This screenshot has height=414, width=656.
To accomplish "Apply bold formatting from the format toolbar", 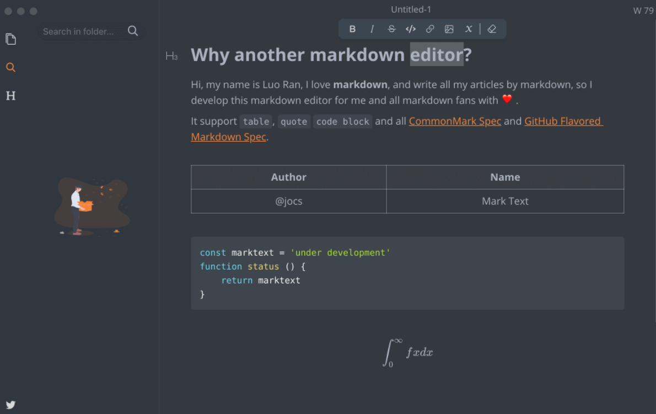I will click(x=352, y=29).
